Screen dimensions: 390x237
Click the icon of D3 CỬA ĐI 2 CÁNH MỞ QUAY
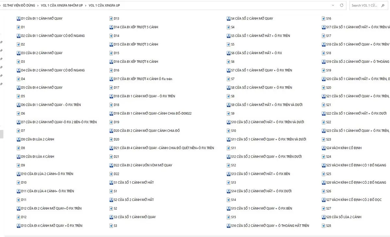pyautogui.click(x=19, y=53)
